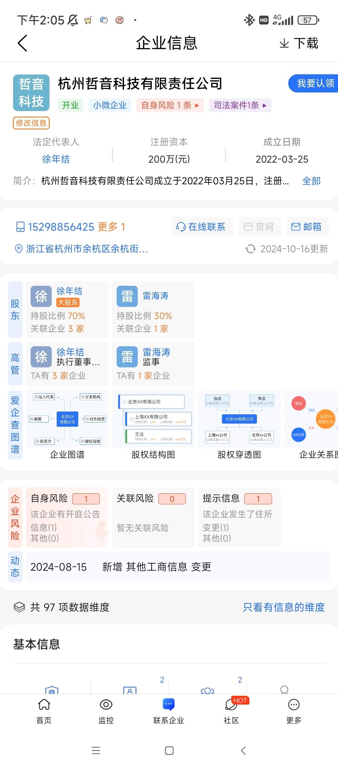Viewport: 338px width, 771px height.
Task: Open the 2024-08-15 新增 其他工商信息 变更 entry
Action: 178,567
